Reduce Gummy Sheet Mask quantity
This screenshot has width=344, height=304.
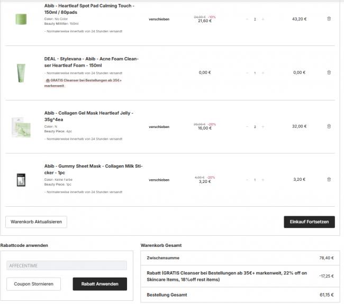click(247, 180)
